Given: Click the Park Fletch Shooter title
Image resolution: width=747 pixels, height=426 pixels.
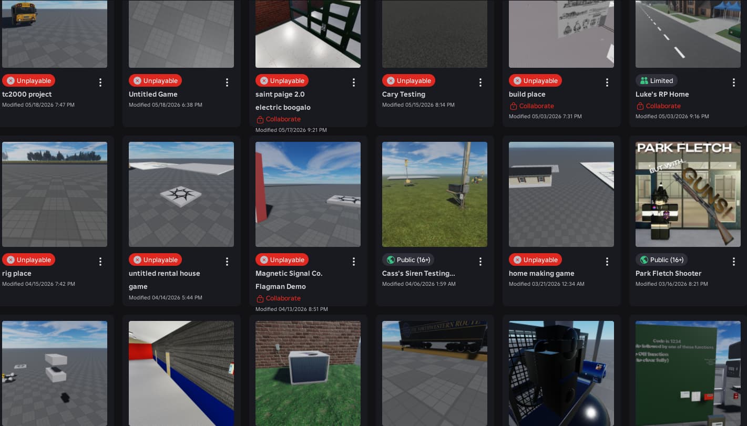Looking at the screenshot, I should pyautogui.click(x=669, y=274).
